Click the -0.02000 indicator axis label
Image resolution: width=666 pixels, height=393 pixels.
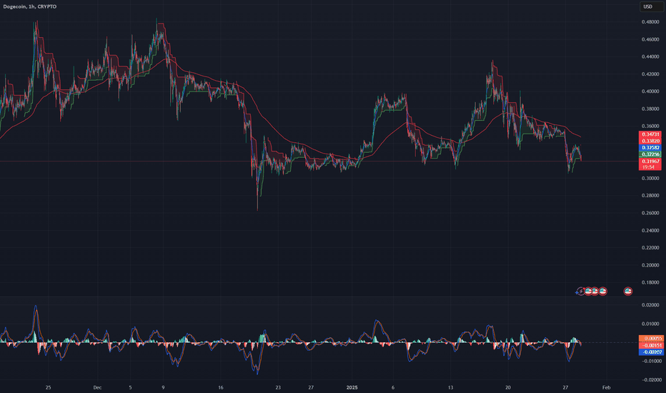pos(651,380)
